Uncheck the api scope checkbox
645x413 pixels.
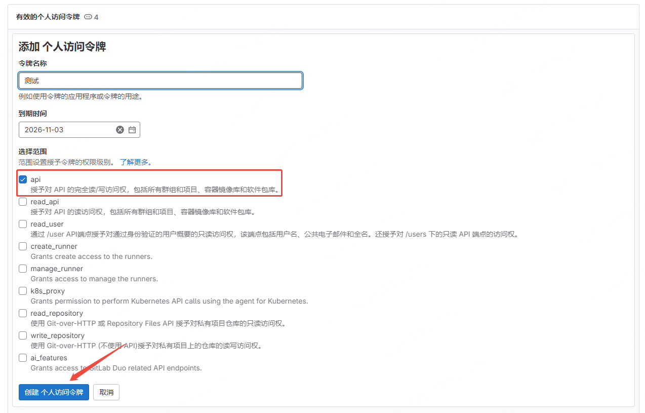23,179
